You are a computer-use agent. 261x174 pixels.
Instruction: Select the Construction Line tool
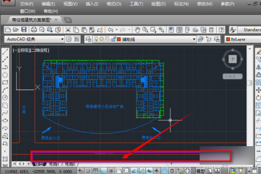click(5, 60)
